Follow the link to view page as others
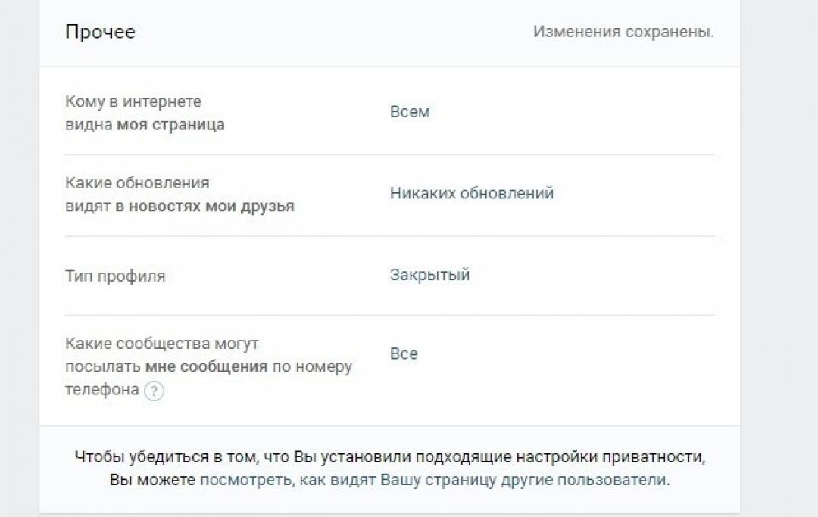 [x=434, y=479]
